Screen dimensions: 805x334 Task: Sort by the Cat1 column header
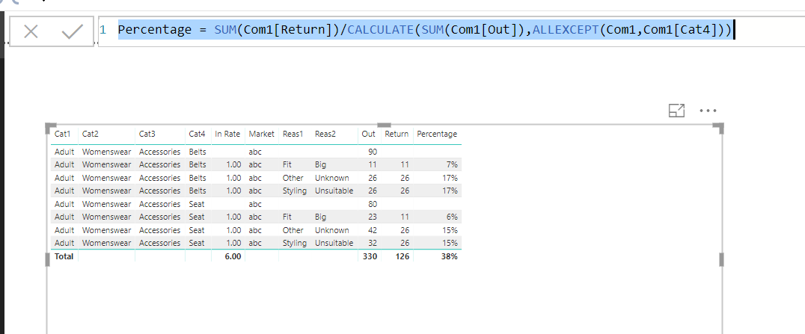coord(62,134)
